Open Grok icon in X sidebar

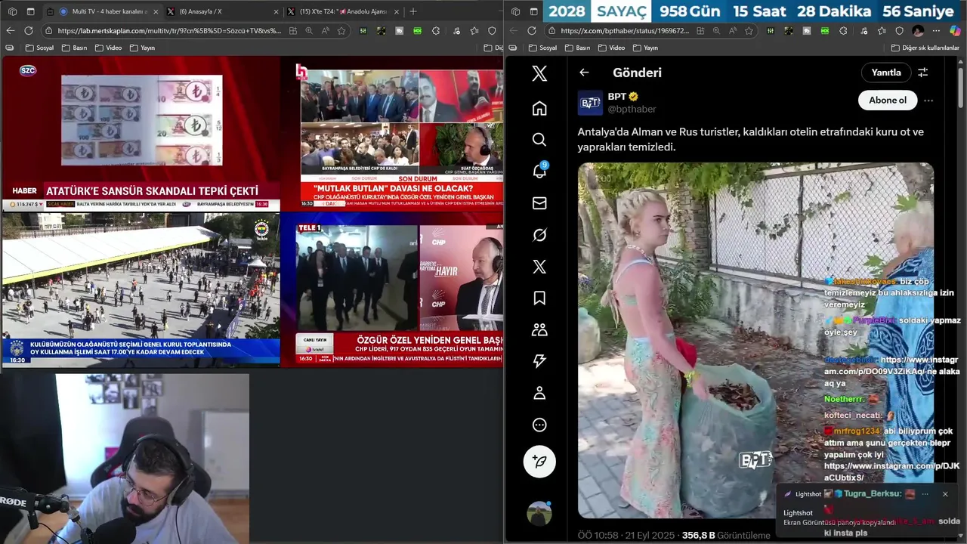tap(539, 235)
